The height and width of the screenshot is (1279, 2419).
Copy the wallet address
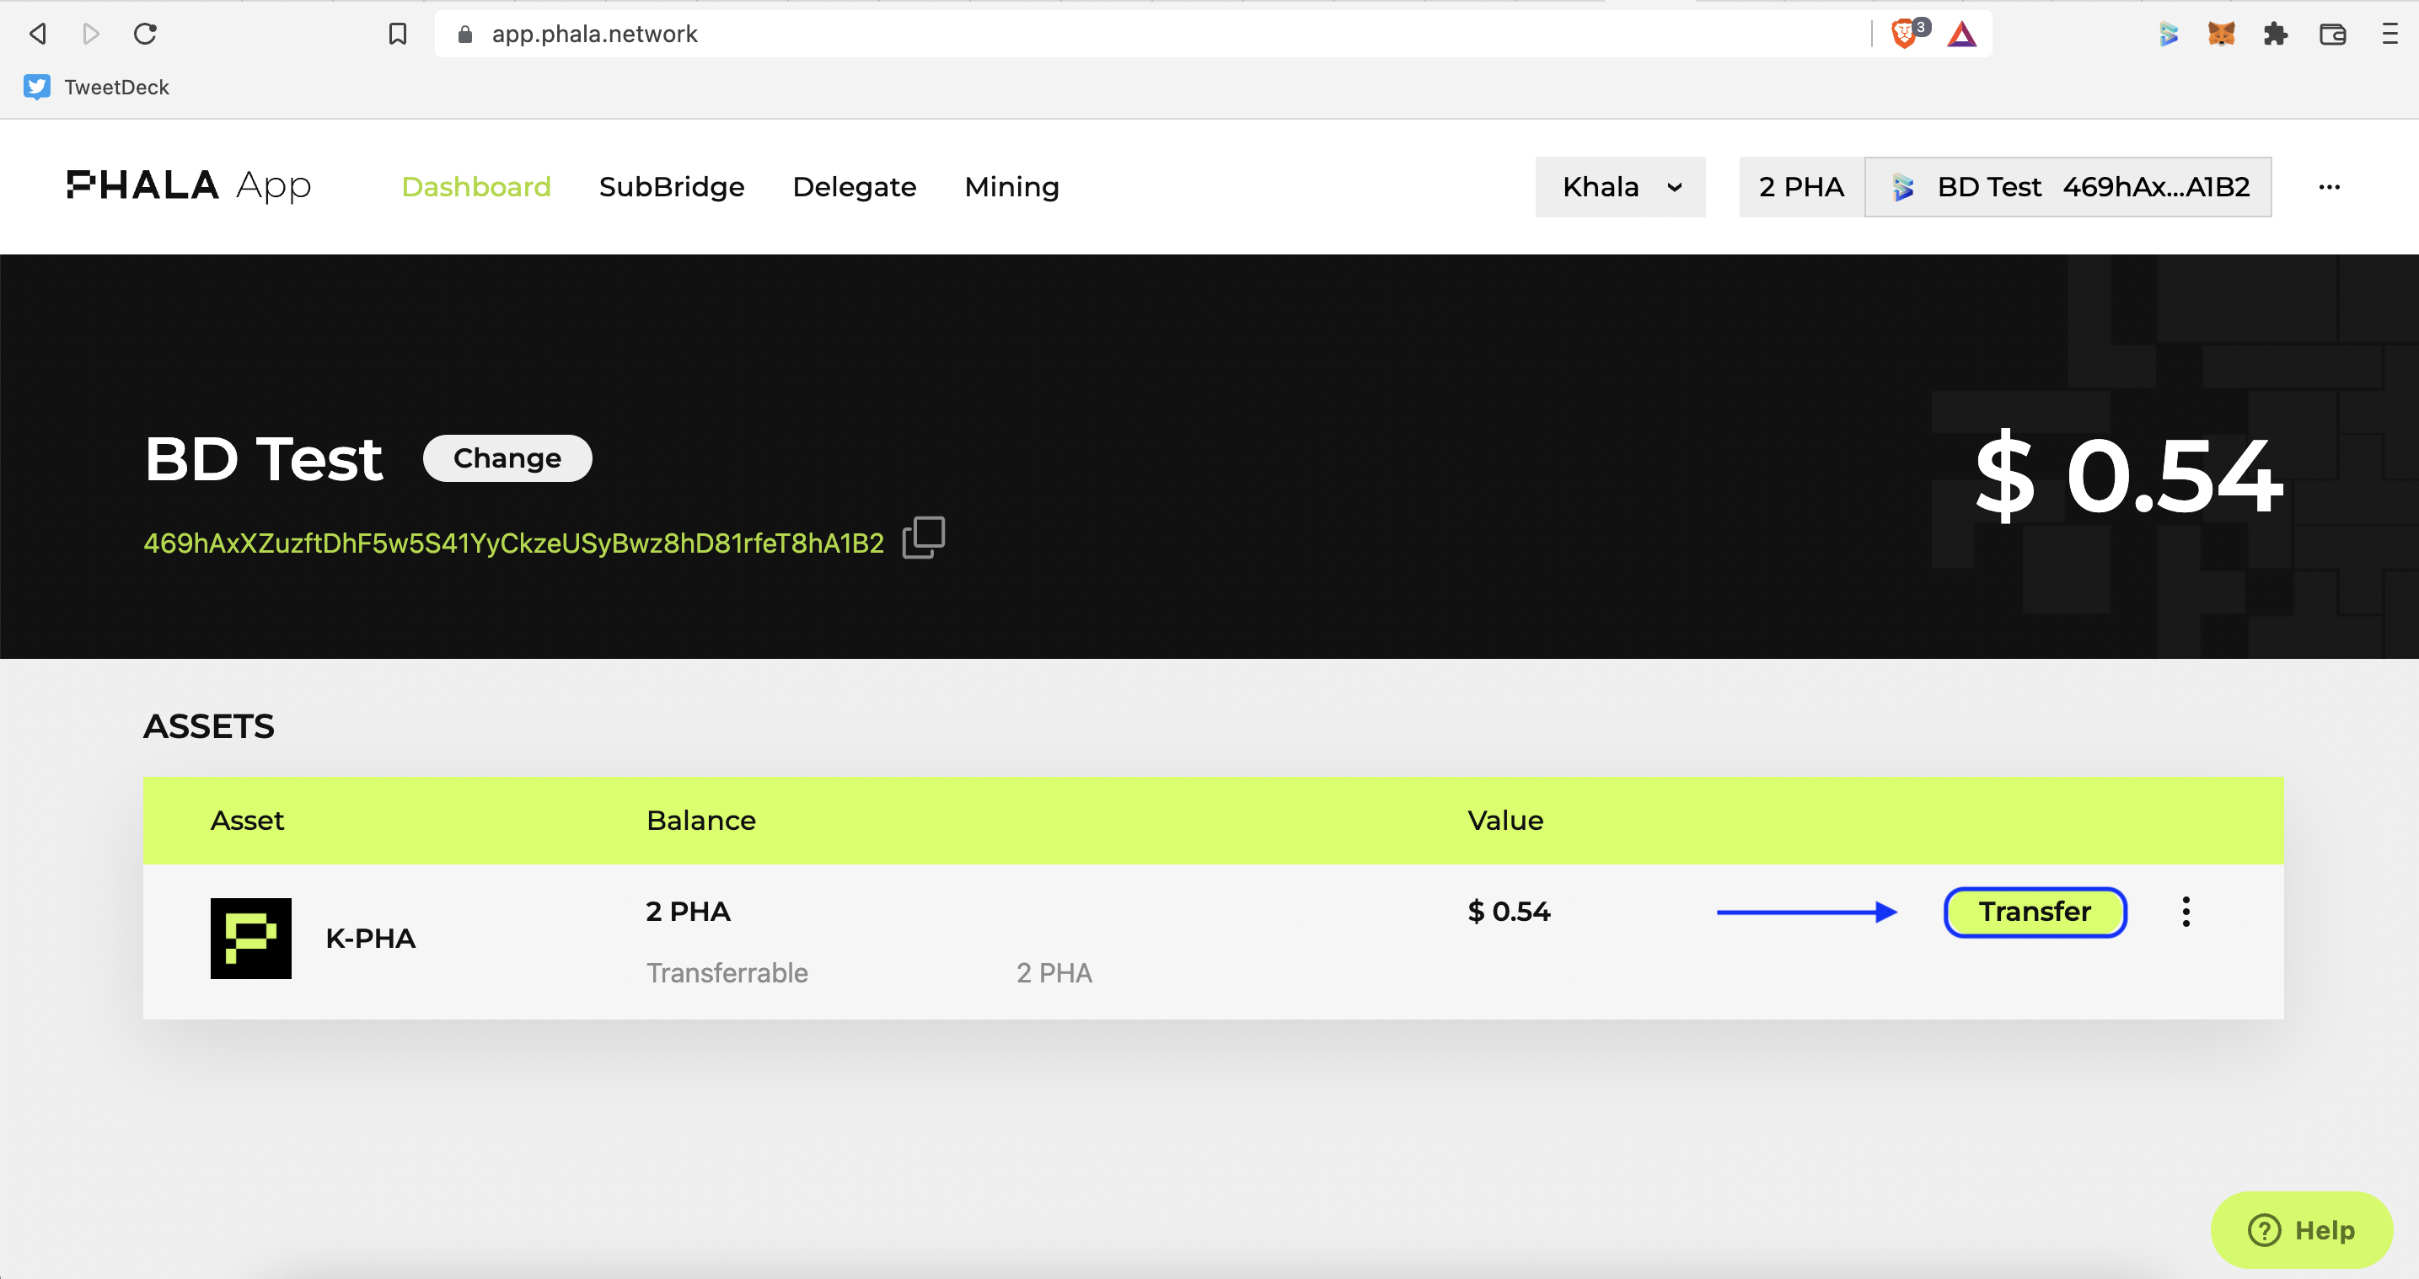click(x=923, y=538)
